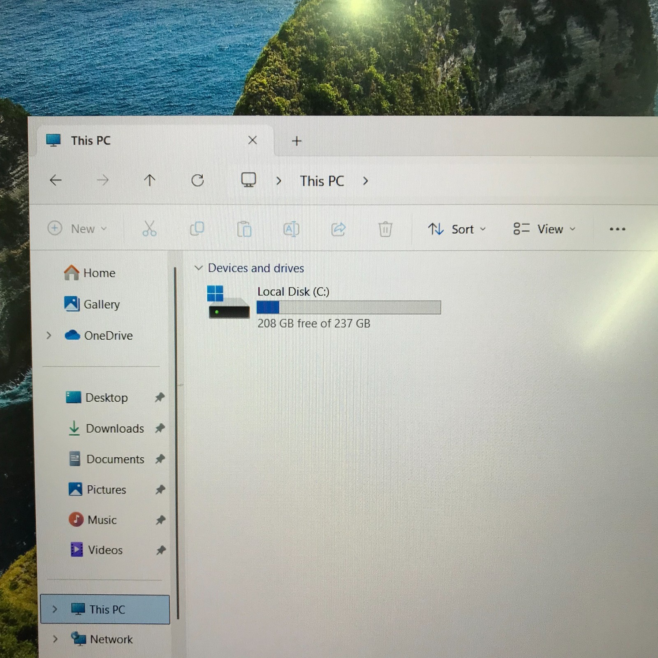This screenshot has width=658, height=658.
Task: Click chevron after This PC breadcrumb
Action: pyautogui.click(x=365, y=181)
